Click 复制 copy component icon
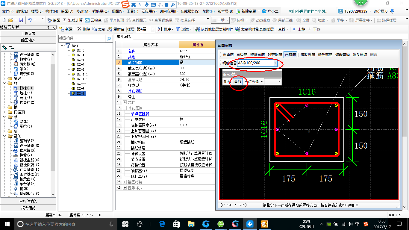The height and width of the screenshot is (230, 409). [99, 29]
